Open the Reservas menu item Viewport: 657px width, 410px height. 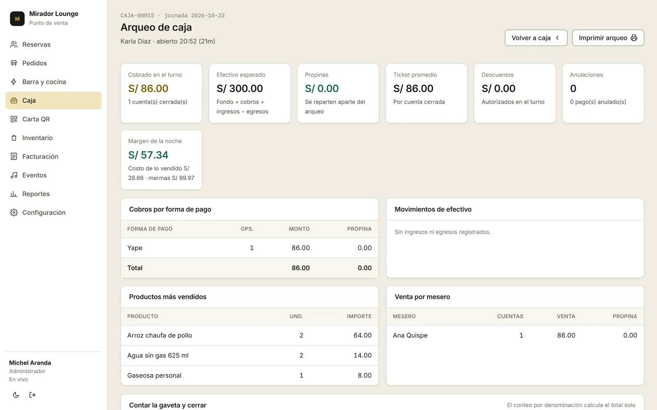(53, 44)
